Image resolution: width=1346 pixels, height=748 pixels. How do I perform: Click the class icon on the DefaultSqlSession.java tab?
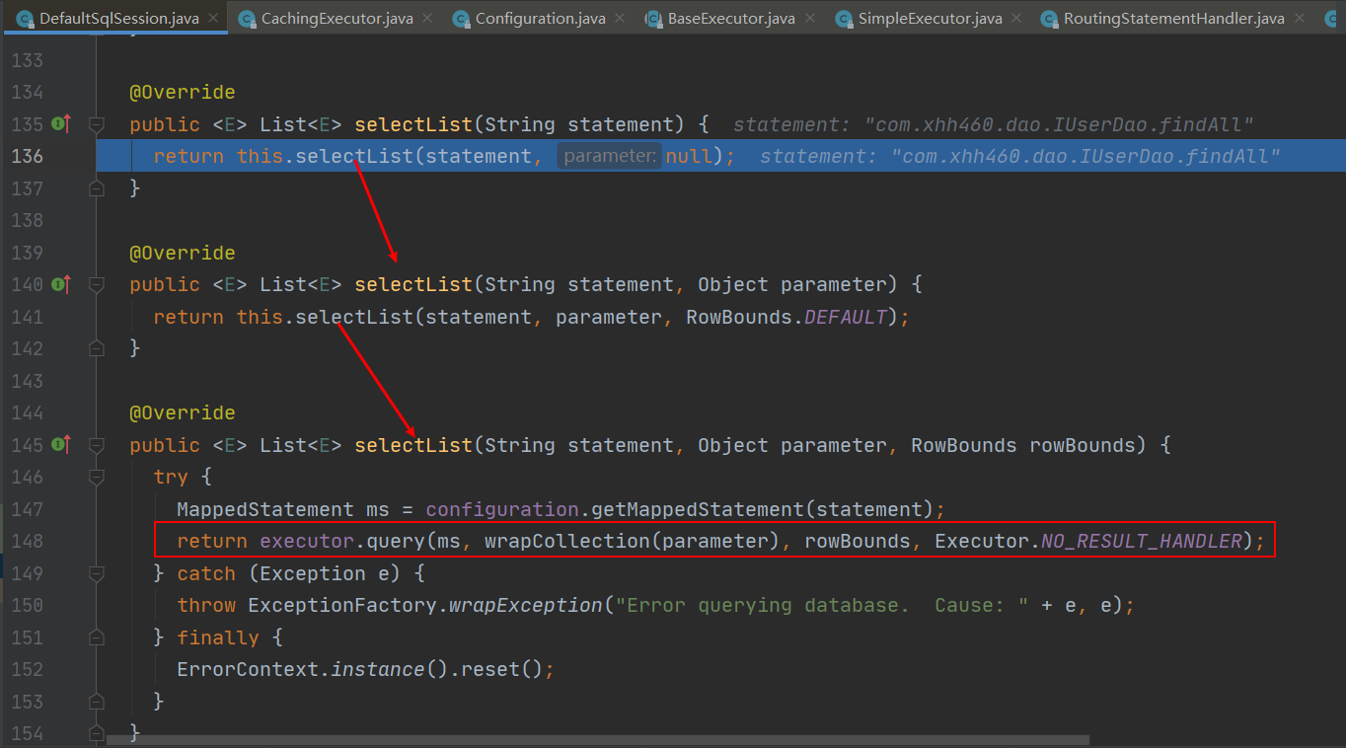(26, 19)
